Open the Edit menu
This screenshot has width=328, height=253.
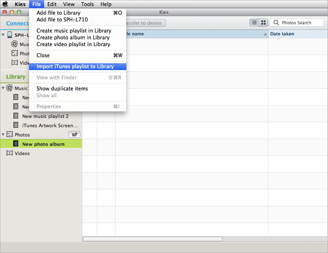[52, 4]
